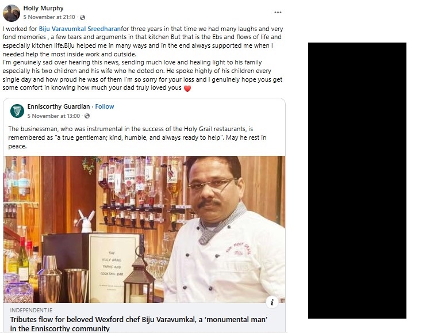Click the Enniscorthy Guardian harp logo
This screenshot has height=333, width=430.
17,111
